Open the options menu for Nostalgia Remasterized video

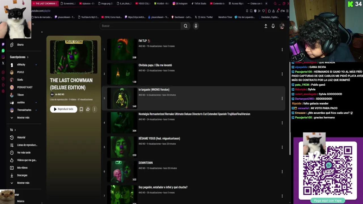(x=282, y=123)
